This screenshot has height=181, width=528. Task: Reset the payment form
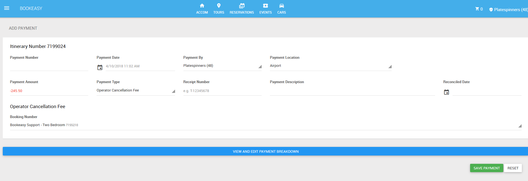(x=513, y=168)
